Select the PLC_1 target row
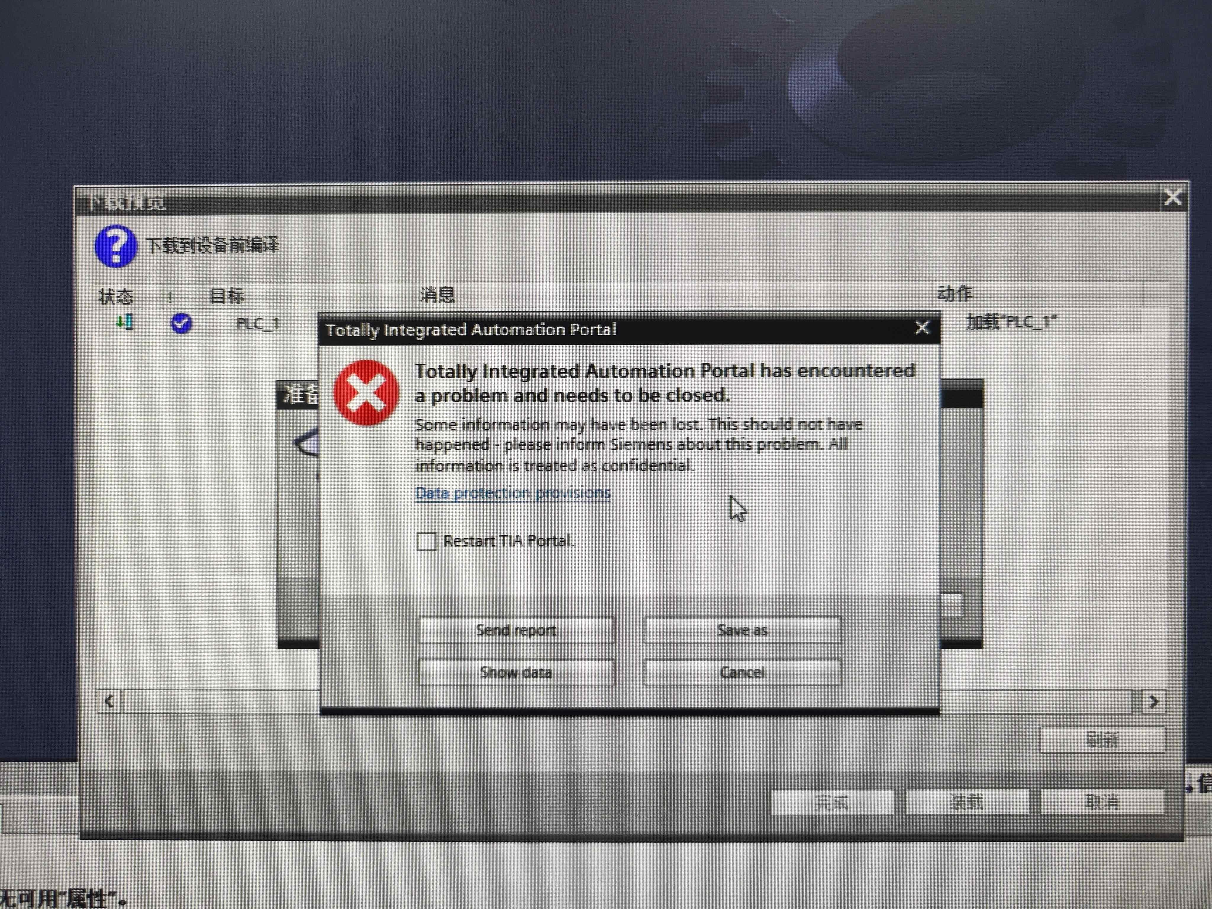 (x=257, y=324)
